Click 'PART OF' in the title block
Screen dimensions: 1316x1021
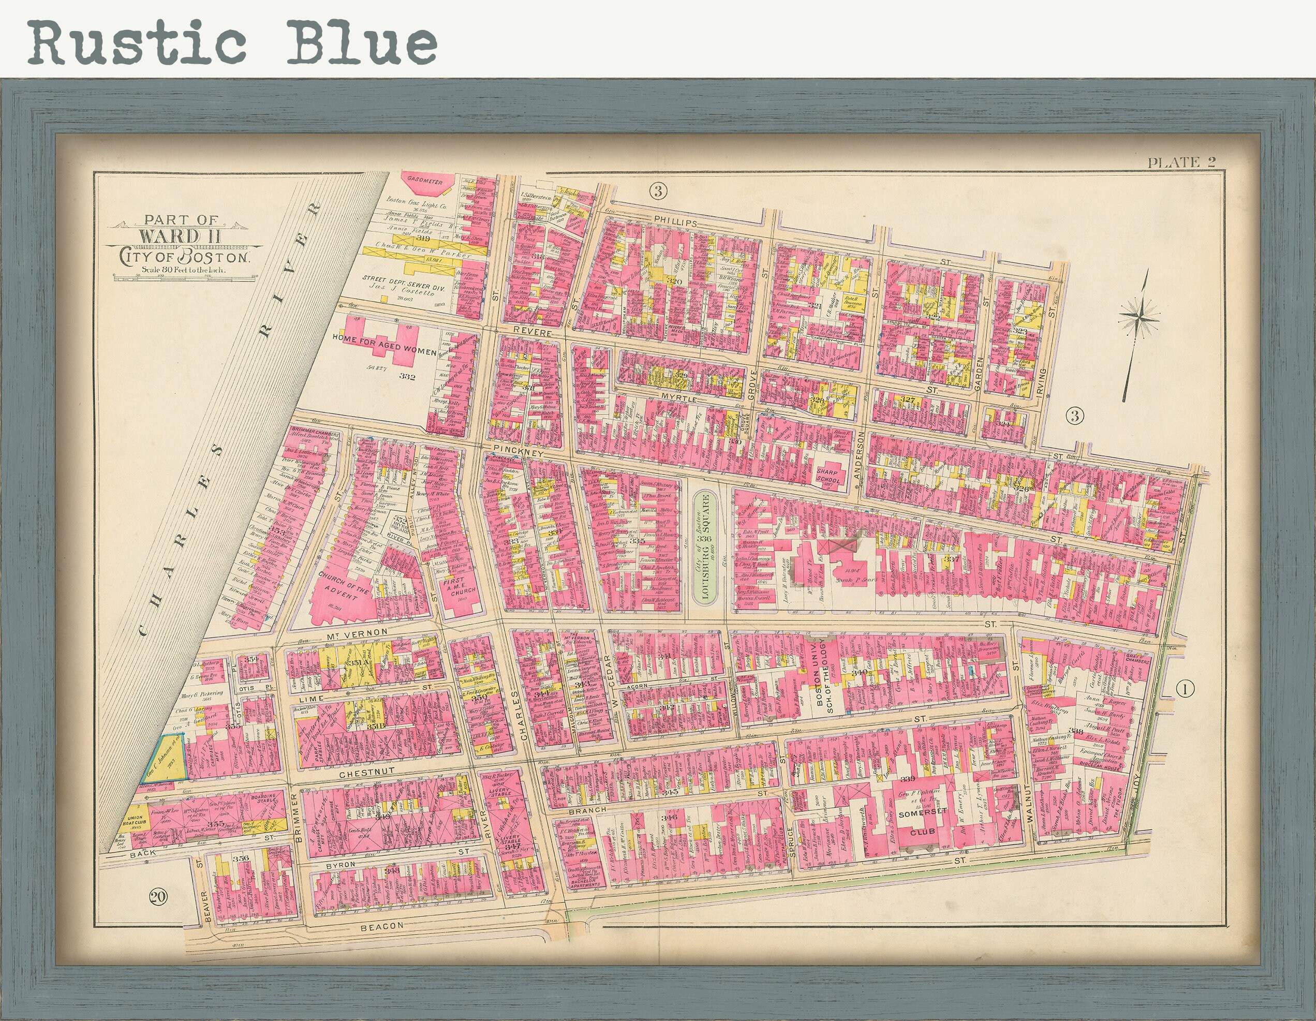point(181,219)
